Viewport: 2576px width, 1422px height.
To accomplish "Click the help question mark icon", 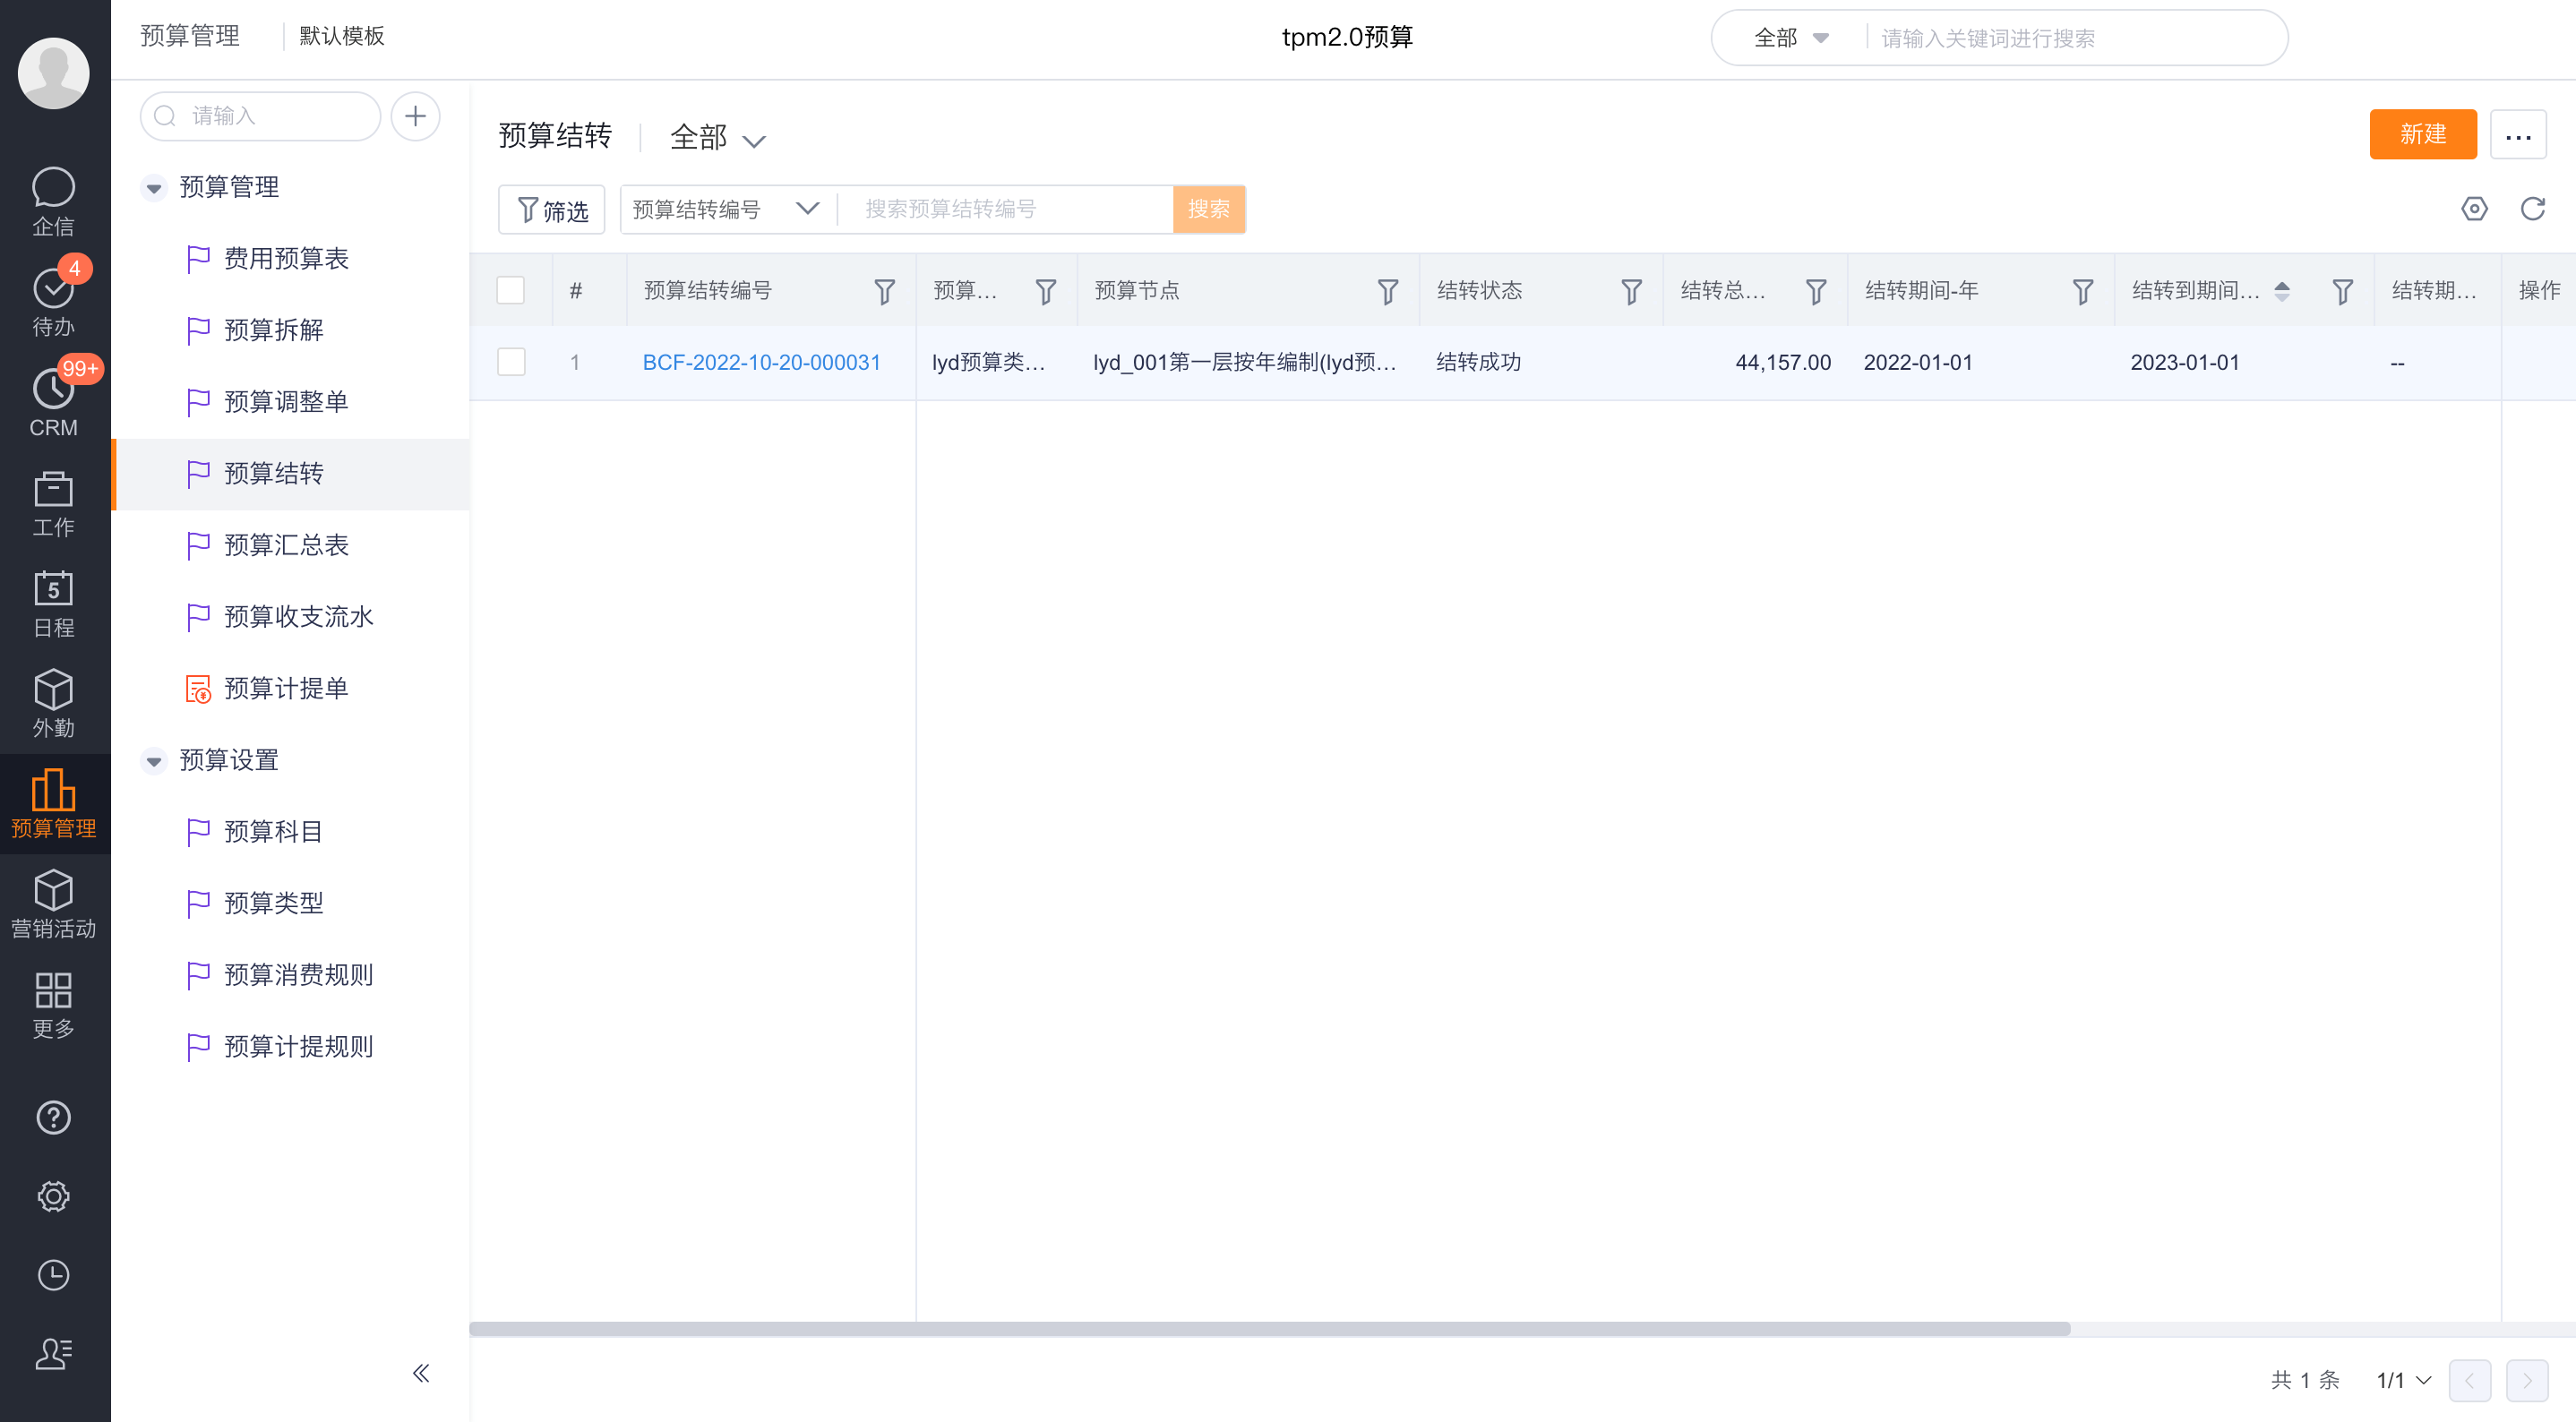I will [x=53, y=1117].
